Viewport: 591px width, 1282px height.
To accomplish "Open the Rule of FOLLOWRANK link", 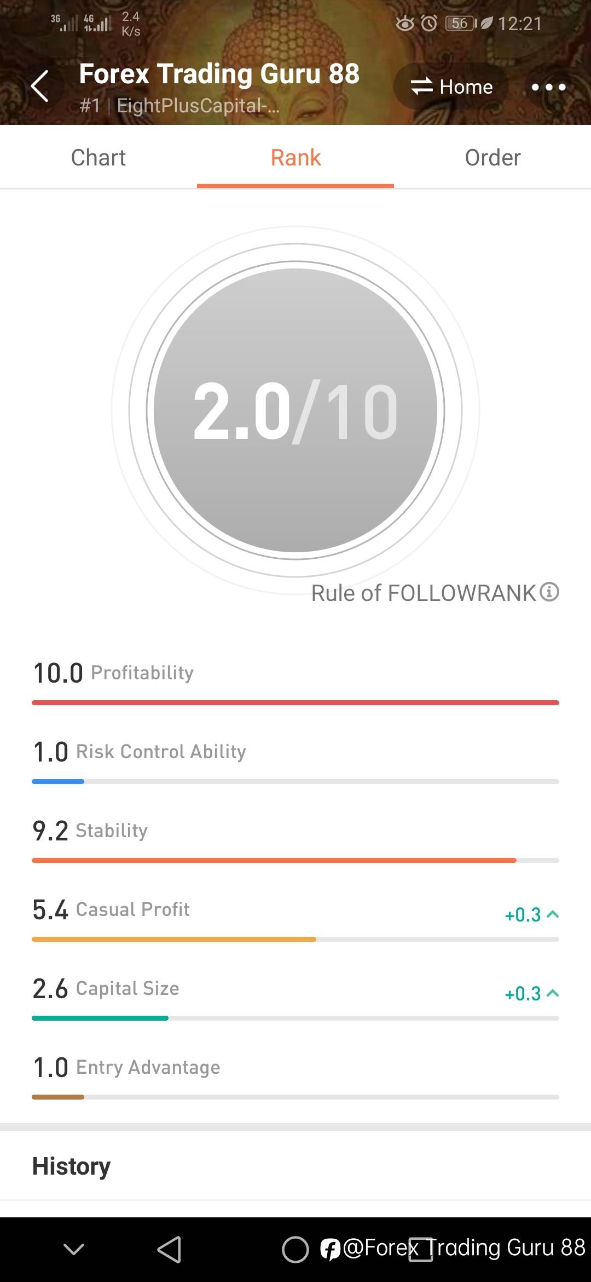I will [x=424, y=593].
